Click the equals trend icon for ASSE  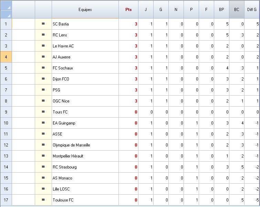(43, 134)
